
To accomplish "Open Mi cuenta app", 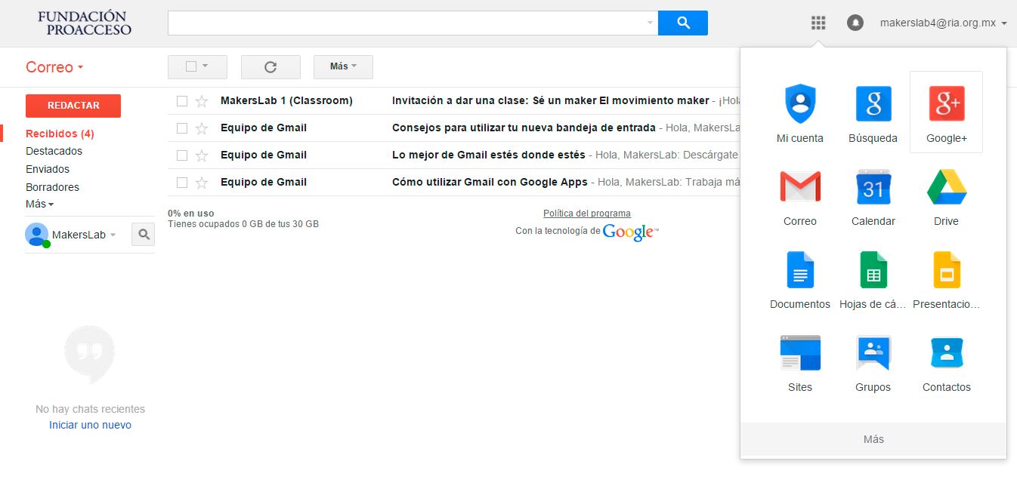I will point(800,113).
